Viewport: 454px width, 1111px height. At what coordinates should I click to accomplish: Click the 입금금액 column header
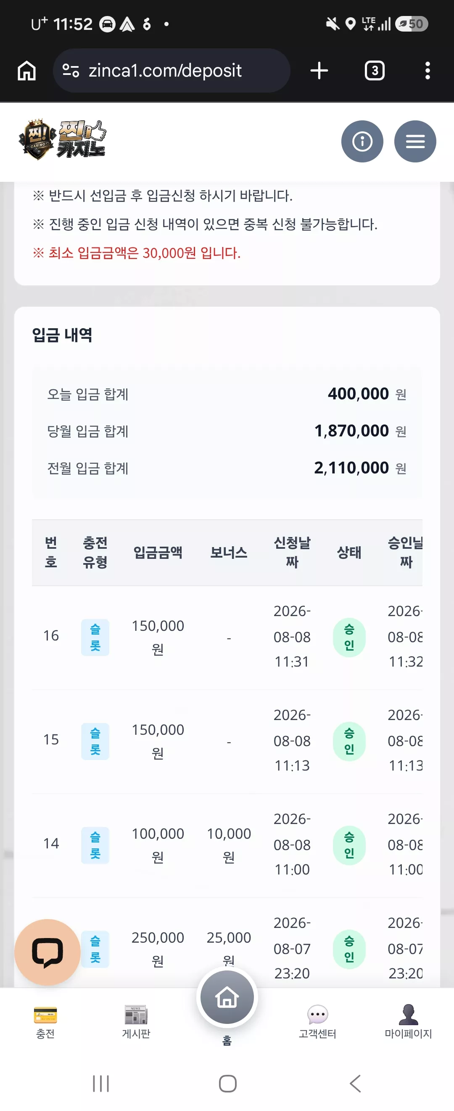tap(158, 552)
